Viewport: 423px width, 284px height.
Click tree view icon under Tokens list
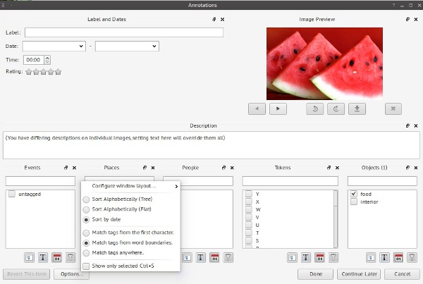[x=292, y=257]
